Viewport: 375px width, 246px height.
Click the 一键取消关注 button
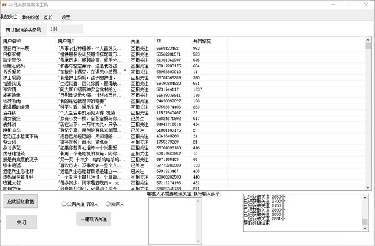(94, 219)
